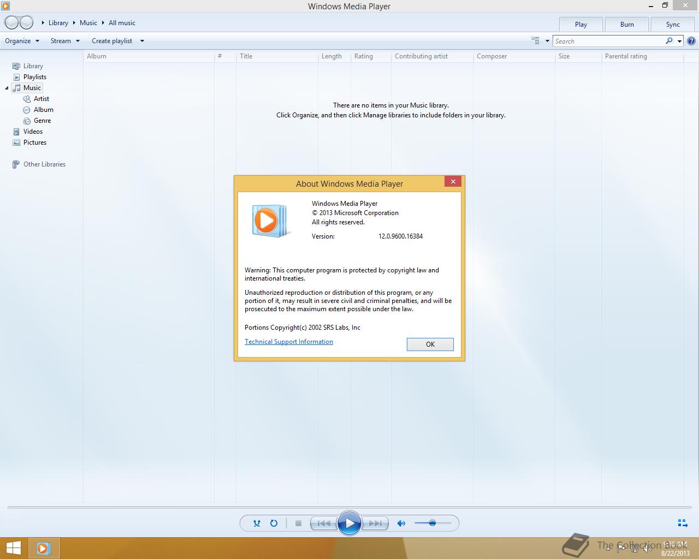
Task: Open the Create playlist dropdown arrow
Action: (142, 41)
